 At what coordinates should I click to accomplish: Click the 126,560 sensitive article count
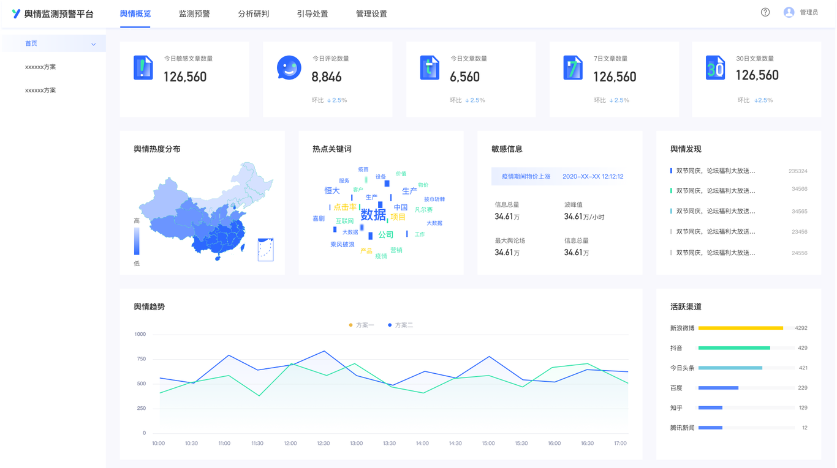[x=185, y=77]
